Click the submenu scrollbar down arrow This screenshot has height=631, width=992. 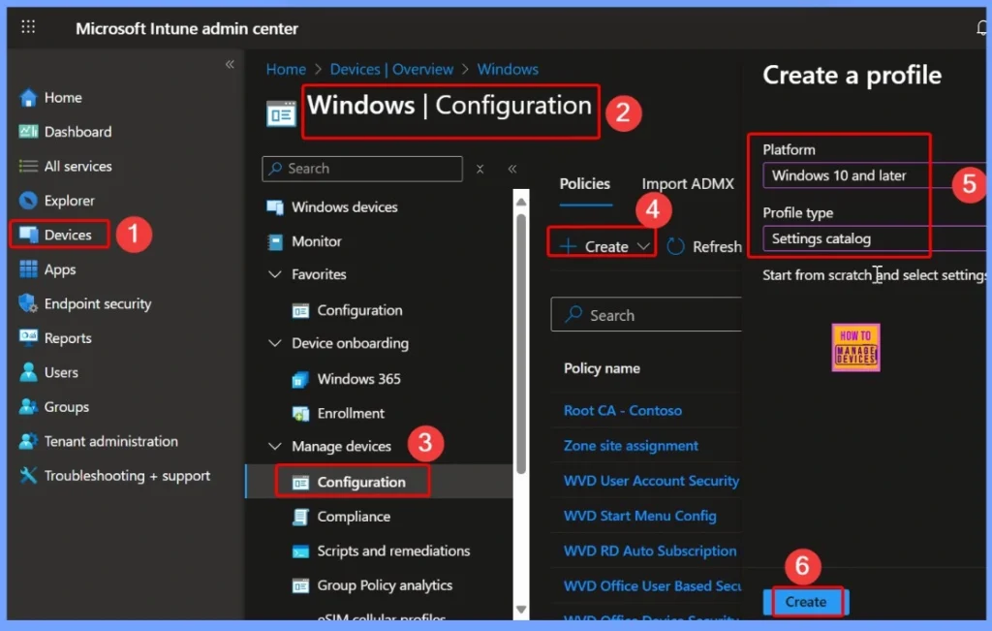click(x=520, y=610)
